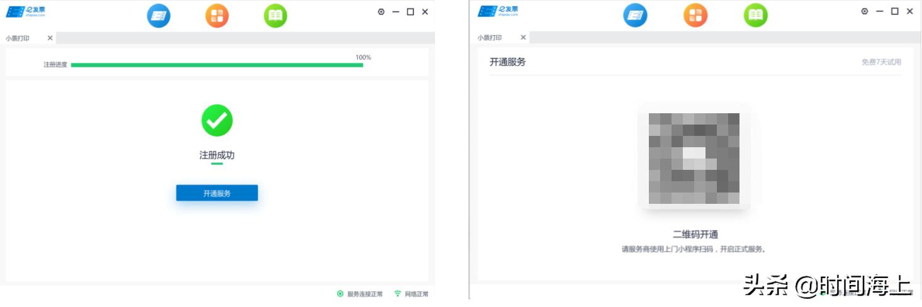
Task: Click the blue invoice icon in left window
Action: (x=159, y=16)
